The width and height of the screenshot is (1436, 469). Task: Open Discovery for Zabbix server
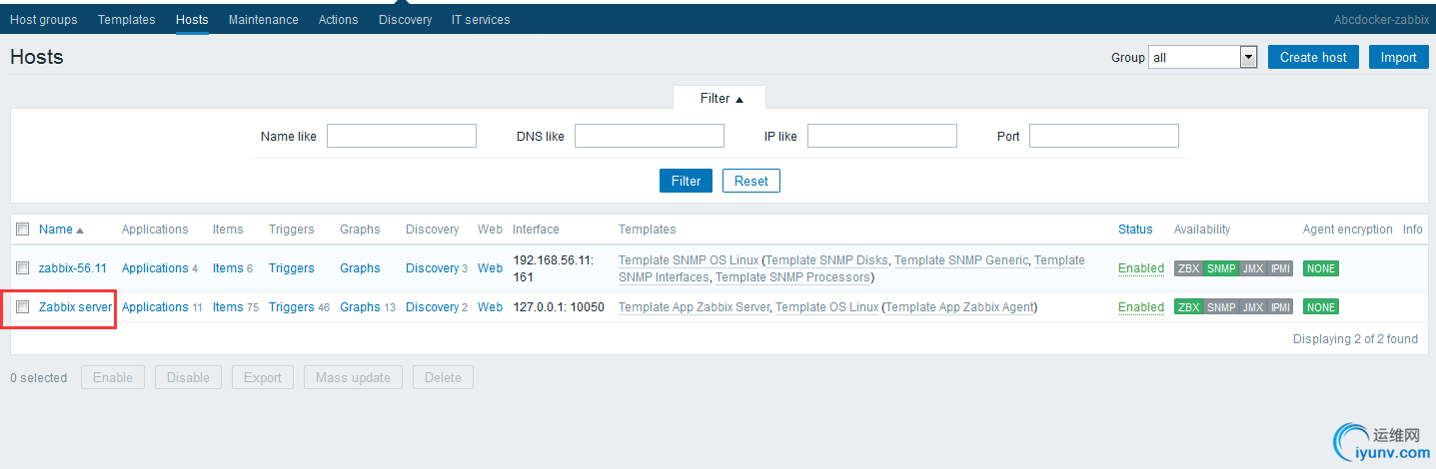(432, 307)
